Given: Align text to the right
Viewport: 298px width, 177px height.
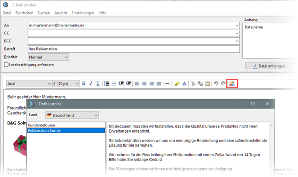Looking at the screenshot, I should coord(152,84).
